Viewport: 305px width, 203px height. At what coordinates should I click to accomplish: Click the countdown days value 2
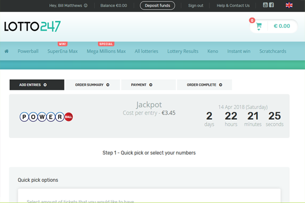point(209,116)
